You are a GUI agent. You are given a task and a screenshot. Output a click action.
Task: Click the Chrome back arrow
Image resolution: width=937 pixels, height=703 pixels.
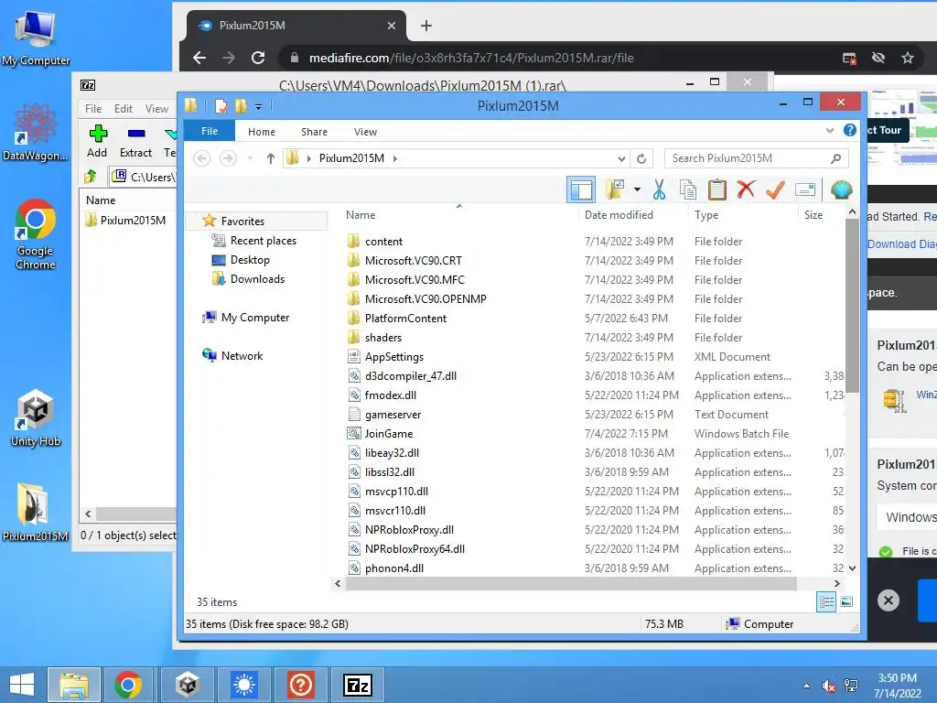[x=199, y=58]
